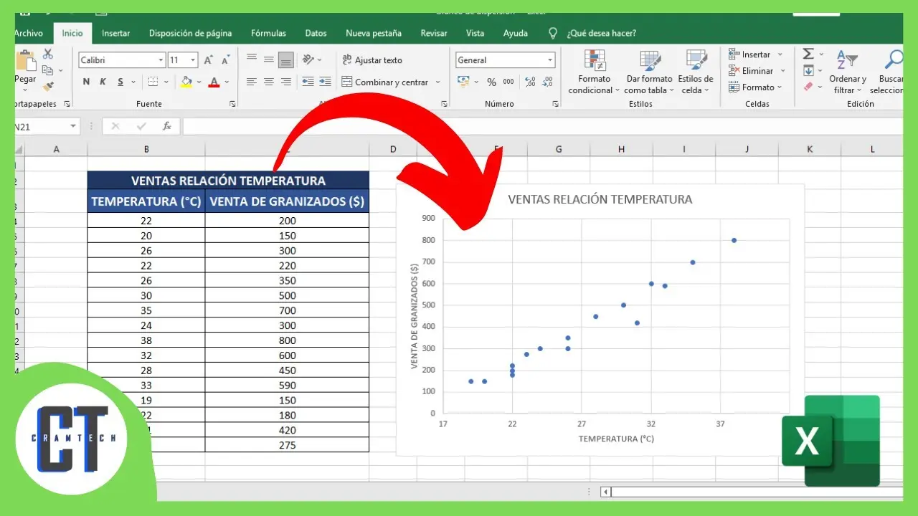Open Ordenar y filtrar dropdown
The image size is (918, 516).
pos(848,72)
